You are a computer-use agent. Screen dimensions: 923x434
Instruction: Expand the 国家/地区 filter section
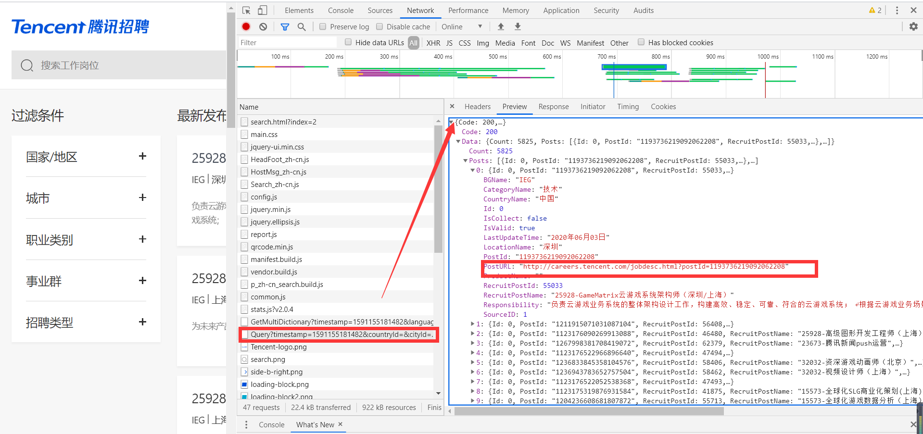[142, 156]
